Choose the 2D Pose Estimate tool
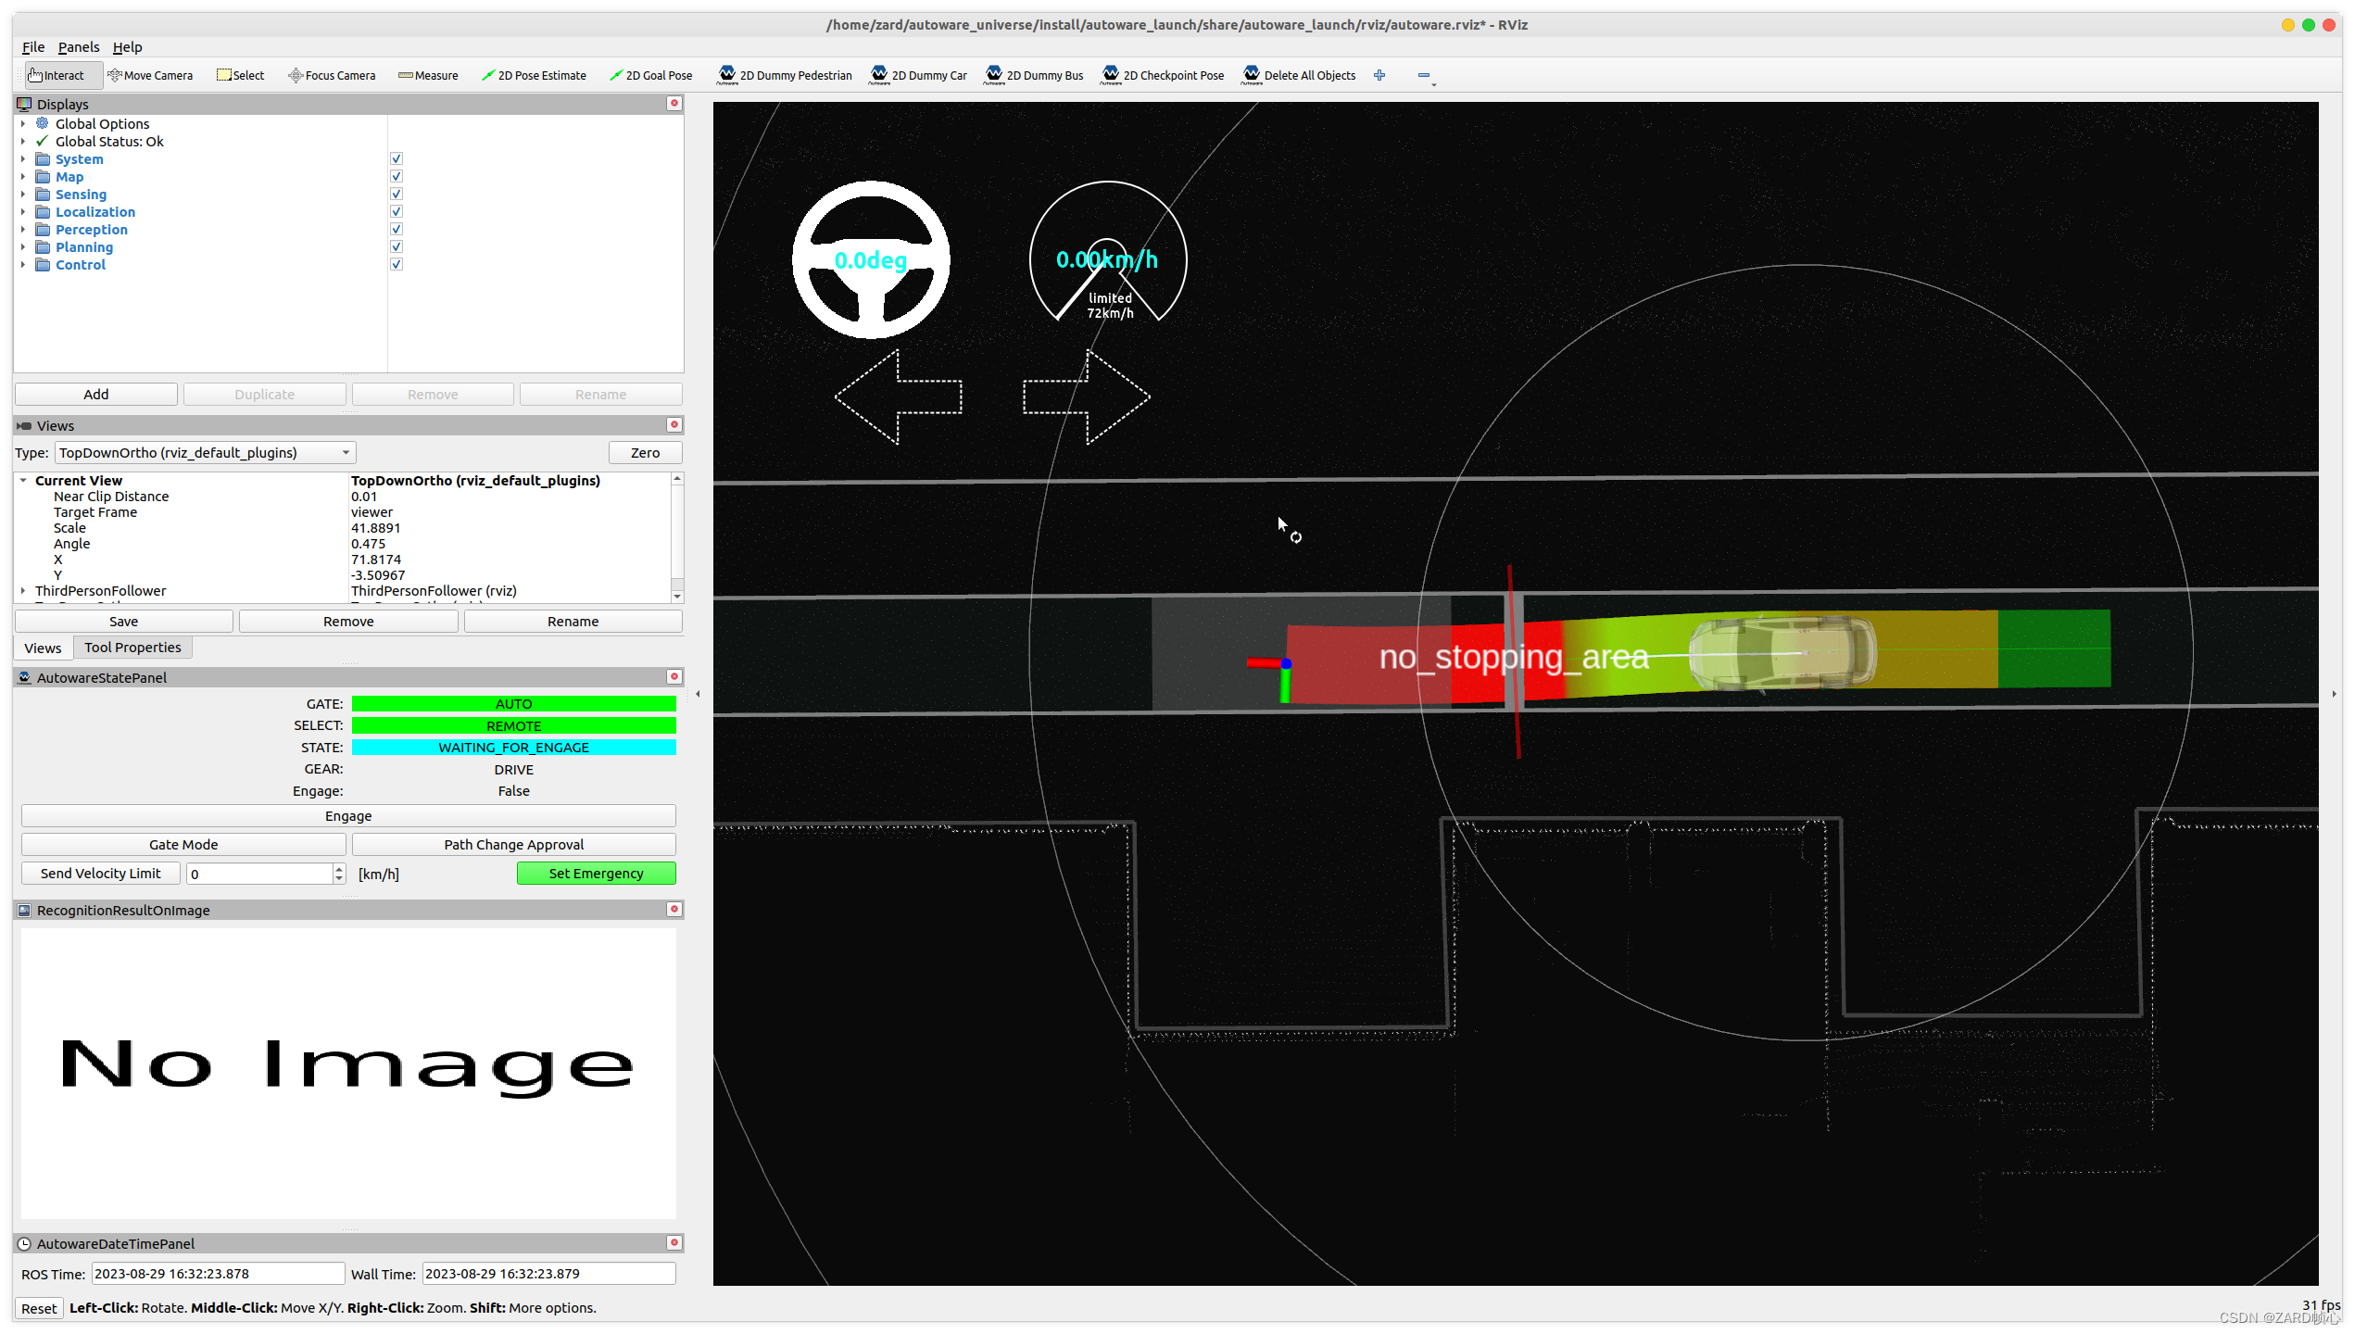 coord(534,75)
